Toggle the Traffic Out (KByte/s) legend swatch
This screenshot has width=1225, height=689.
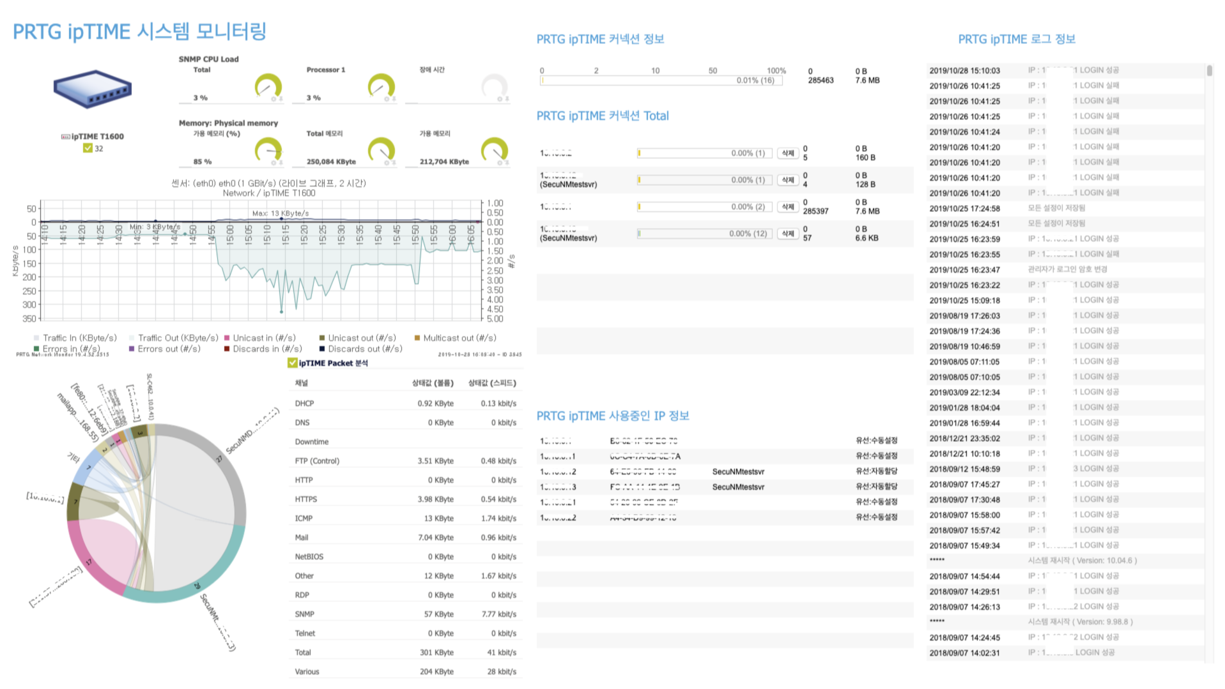(132, 338)
